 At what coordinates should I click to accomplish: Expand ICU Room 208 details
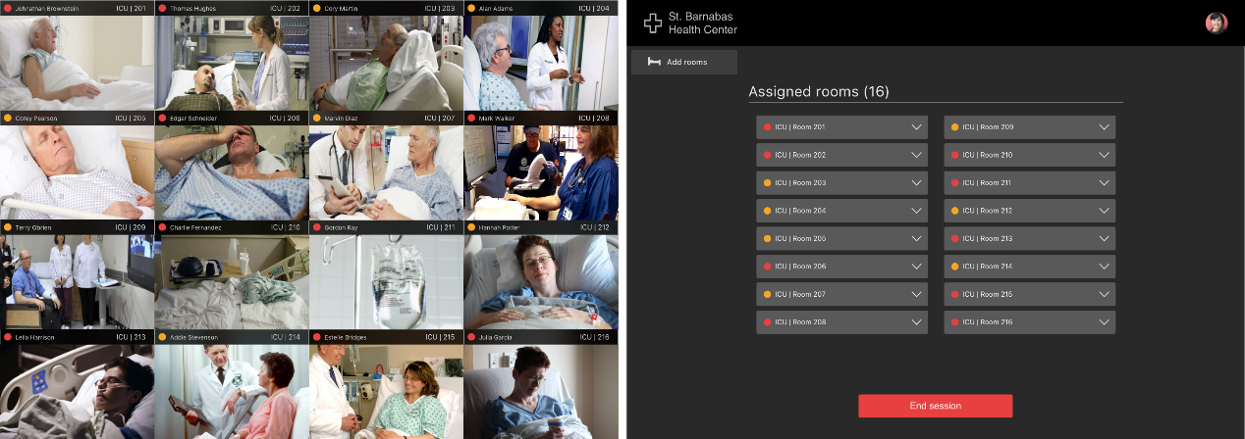[841, 322]
